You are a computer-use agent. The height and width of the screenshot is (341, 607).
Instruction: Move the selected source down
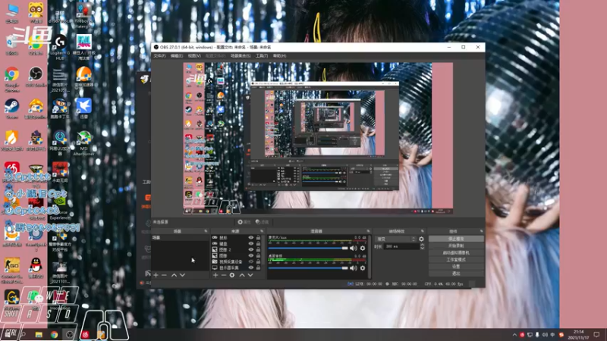[250, 275]
